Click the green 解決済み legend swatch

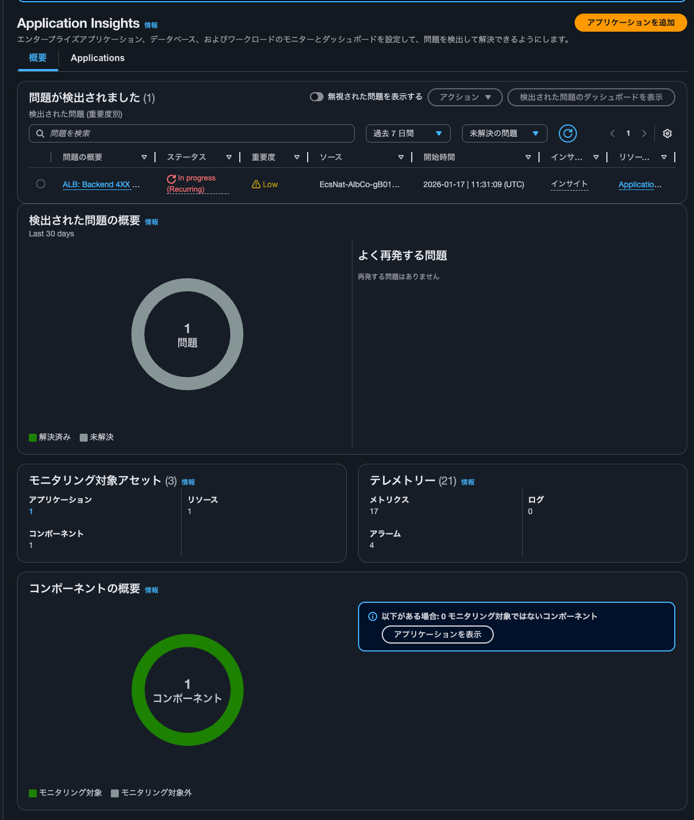tap(32, 437)
